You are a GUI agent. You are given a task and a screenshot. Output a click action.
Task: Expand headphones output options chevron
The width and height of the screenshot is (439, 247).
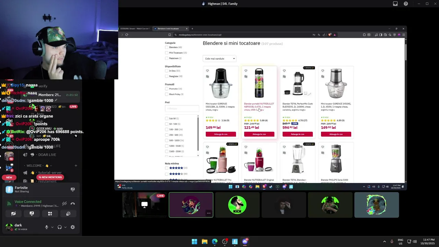point(65,227)
